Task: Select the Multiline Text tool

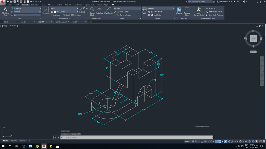Action: pos(5,12)
